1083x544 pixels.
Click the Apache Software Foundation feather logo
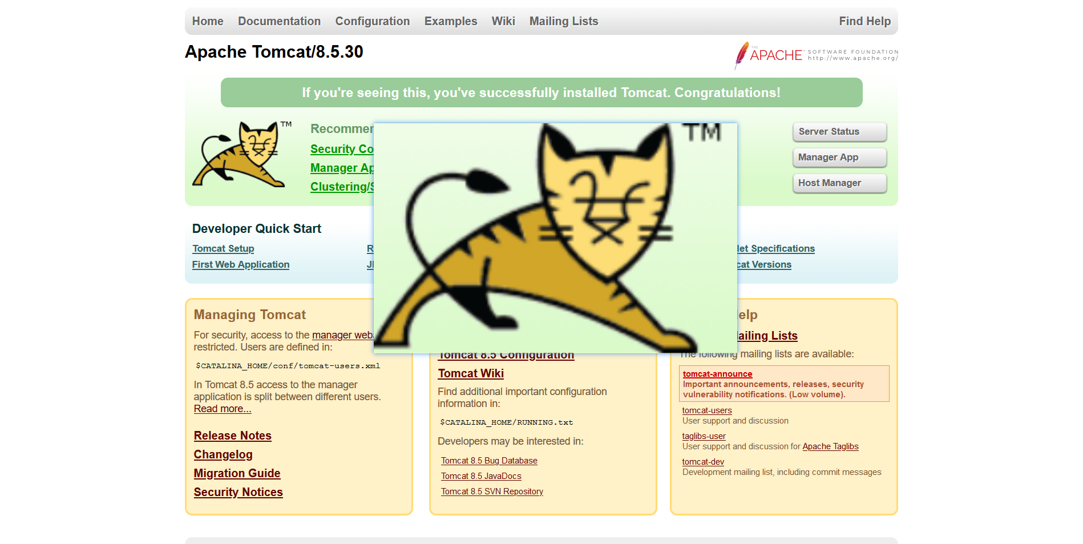click(816, 55)
